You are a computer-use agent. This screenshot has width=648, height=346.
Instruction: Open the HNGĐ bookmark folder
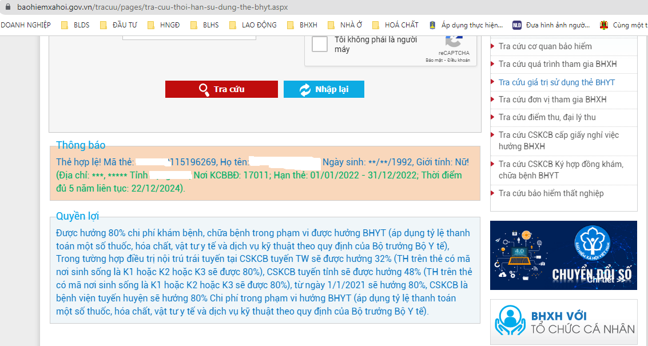164,25
